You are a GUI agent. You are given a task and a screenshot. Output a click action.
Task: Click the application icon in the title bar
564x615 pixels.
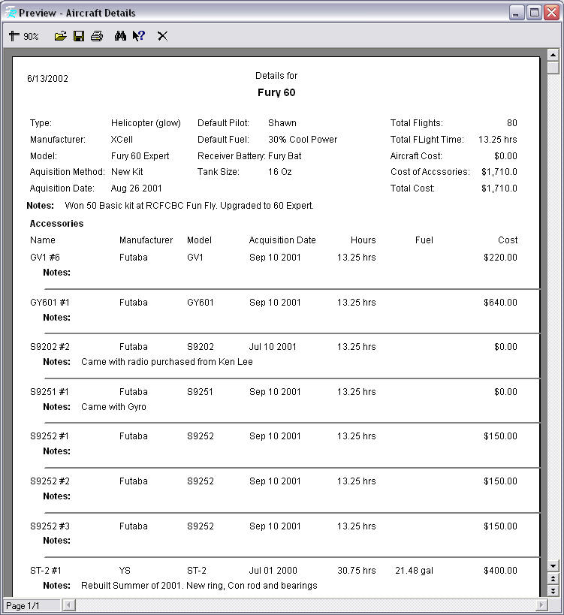(x=11, y=13)
